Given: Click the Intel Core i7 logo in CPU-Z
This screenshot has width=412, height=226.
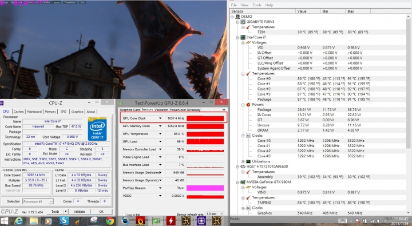Looking at the screenshot, I should point(97,129).
